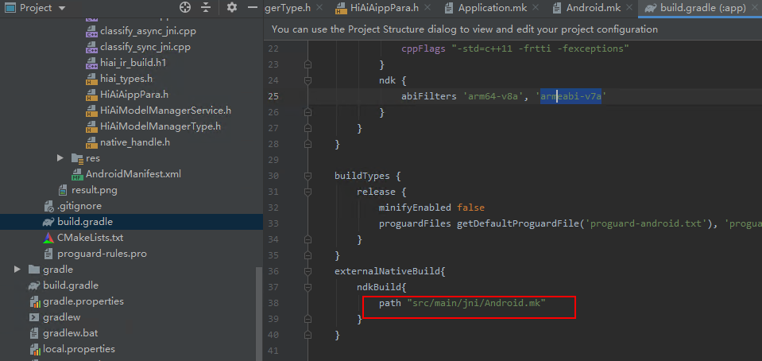
Task: Click the classify_async_jni.cpp C++ file icon
Action: click(x=92, y=31)
